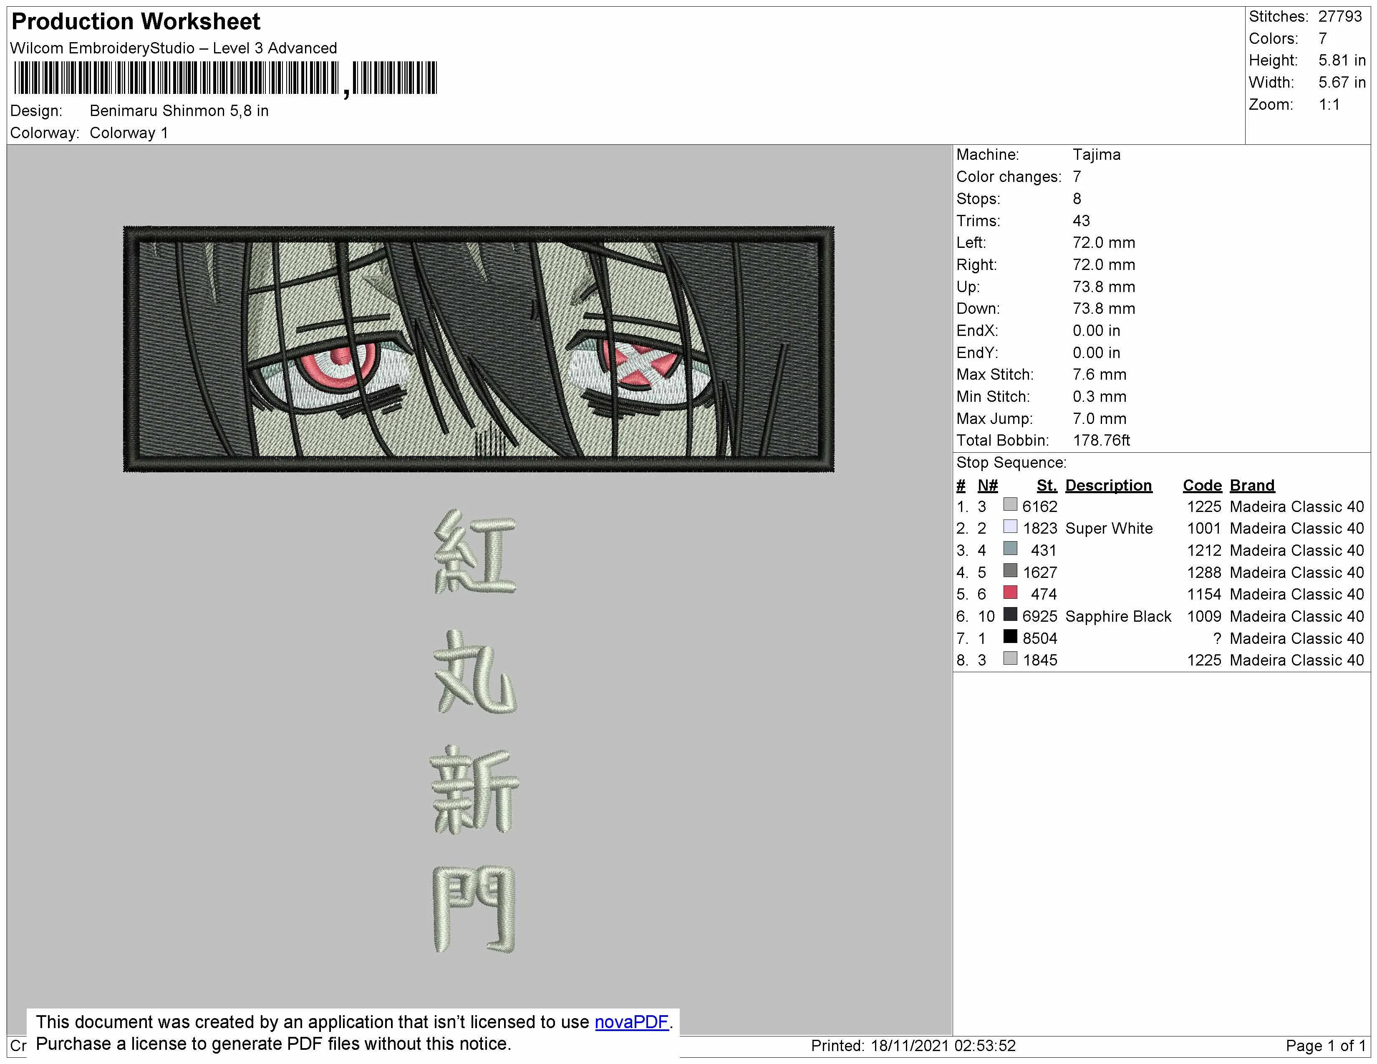Click the St. column header
The height and width of the screenshot is (1064, 1377).
pyautogui.click(x=1047, y=485)
